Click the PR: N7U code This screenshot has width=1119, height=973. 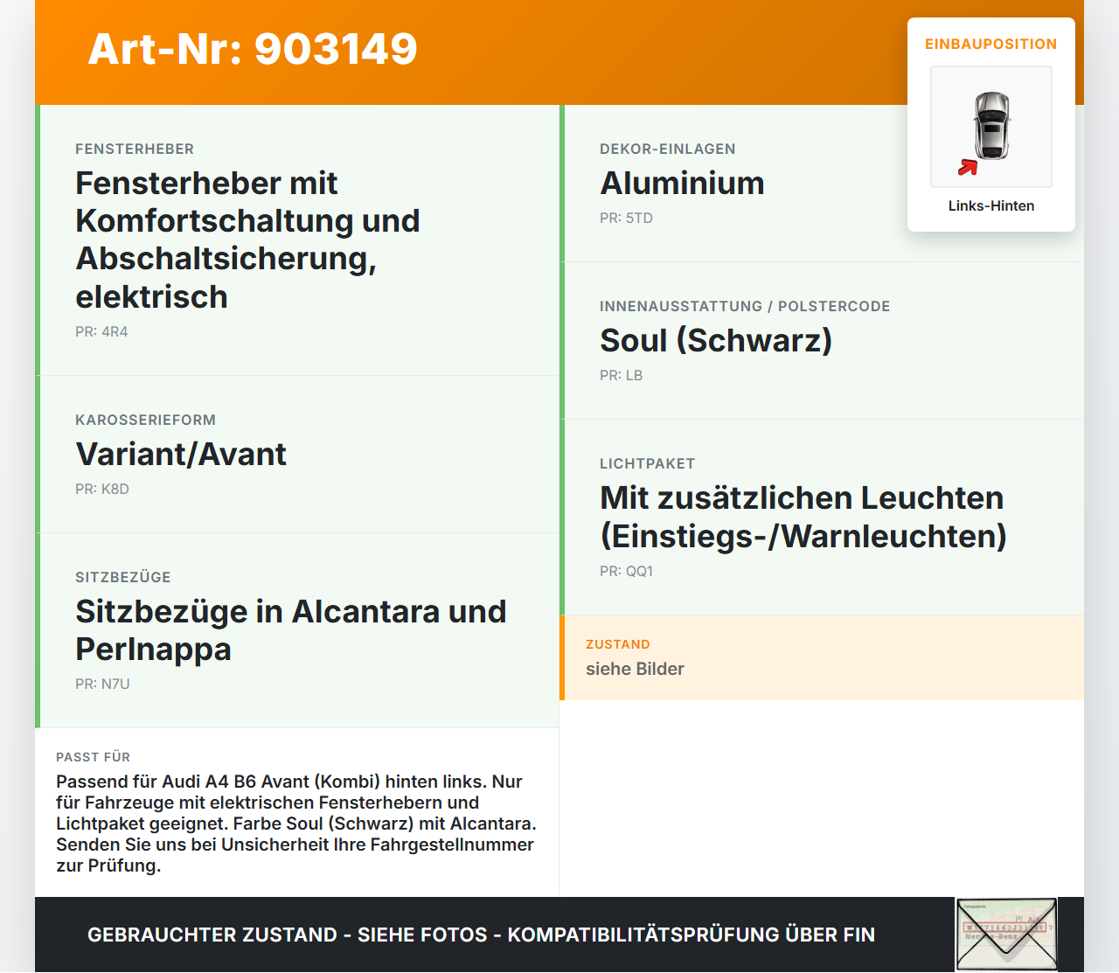point(102,684)
